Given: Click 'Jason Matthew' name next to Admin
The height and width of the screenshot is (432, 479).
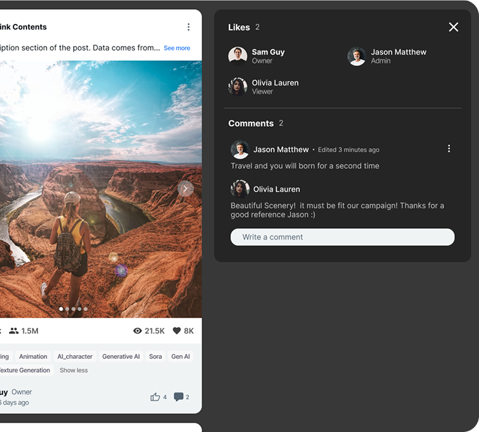Looking at the screenshot, I should [399, 52].
